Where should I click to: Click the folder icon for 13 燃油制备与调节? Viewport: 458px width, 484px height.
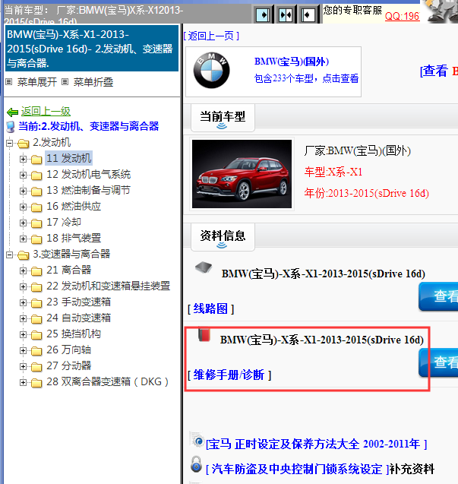pos(36,191)
